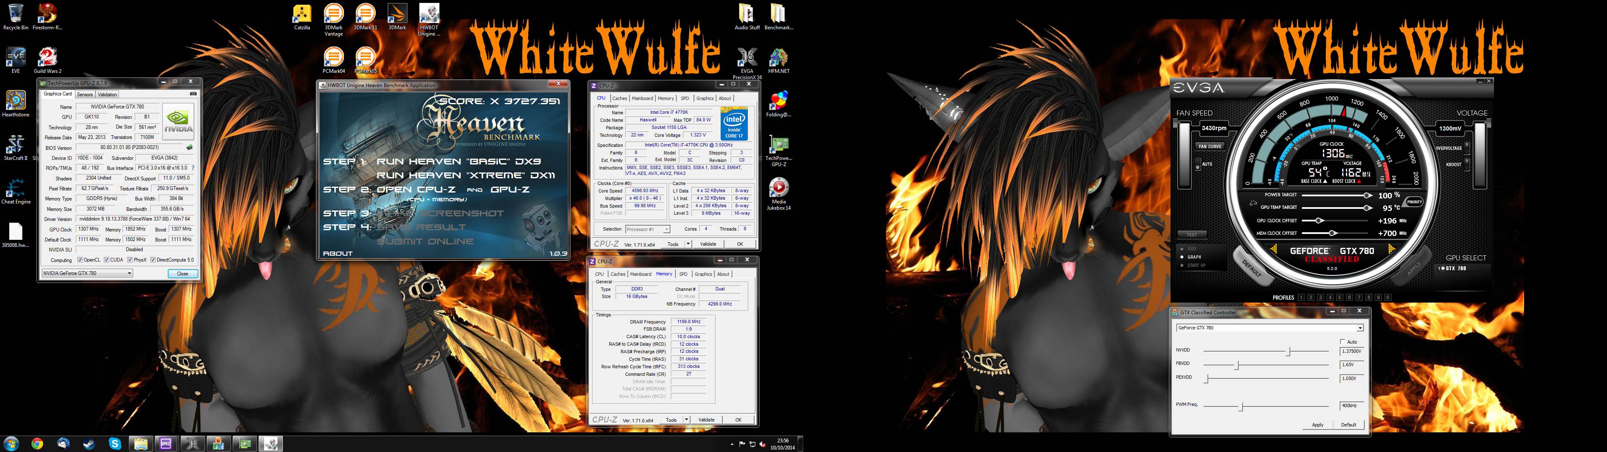This screenshot has width=1607, height=452.
Task: Expand the Tools dropdown arrow in CPU-Z CPU window
Action: [x=688, y=244]
